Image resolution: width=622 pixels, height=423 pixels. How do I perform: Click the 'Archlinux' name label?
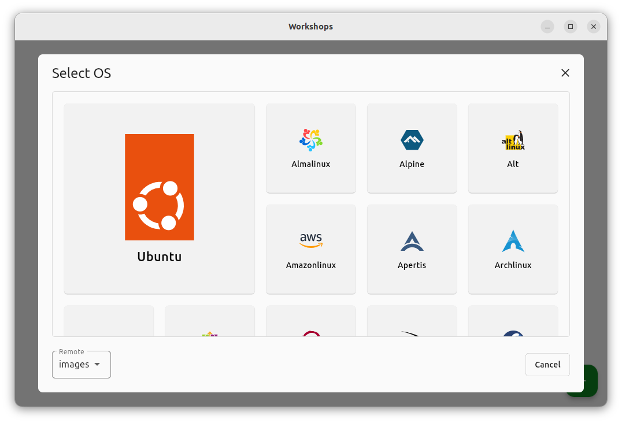click(513, 265)
